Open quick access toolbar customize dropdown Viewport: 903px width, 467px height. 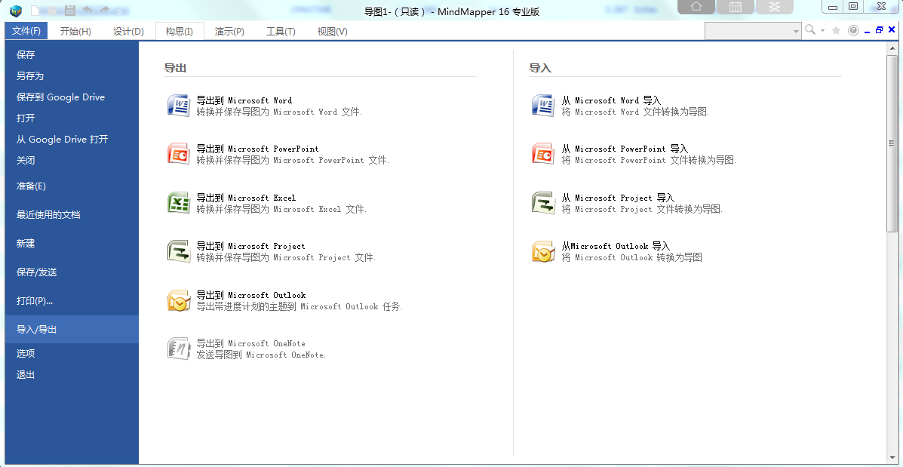(118, 11)
